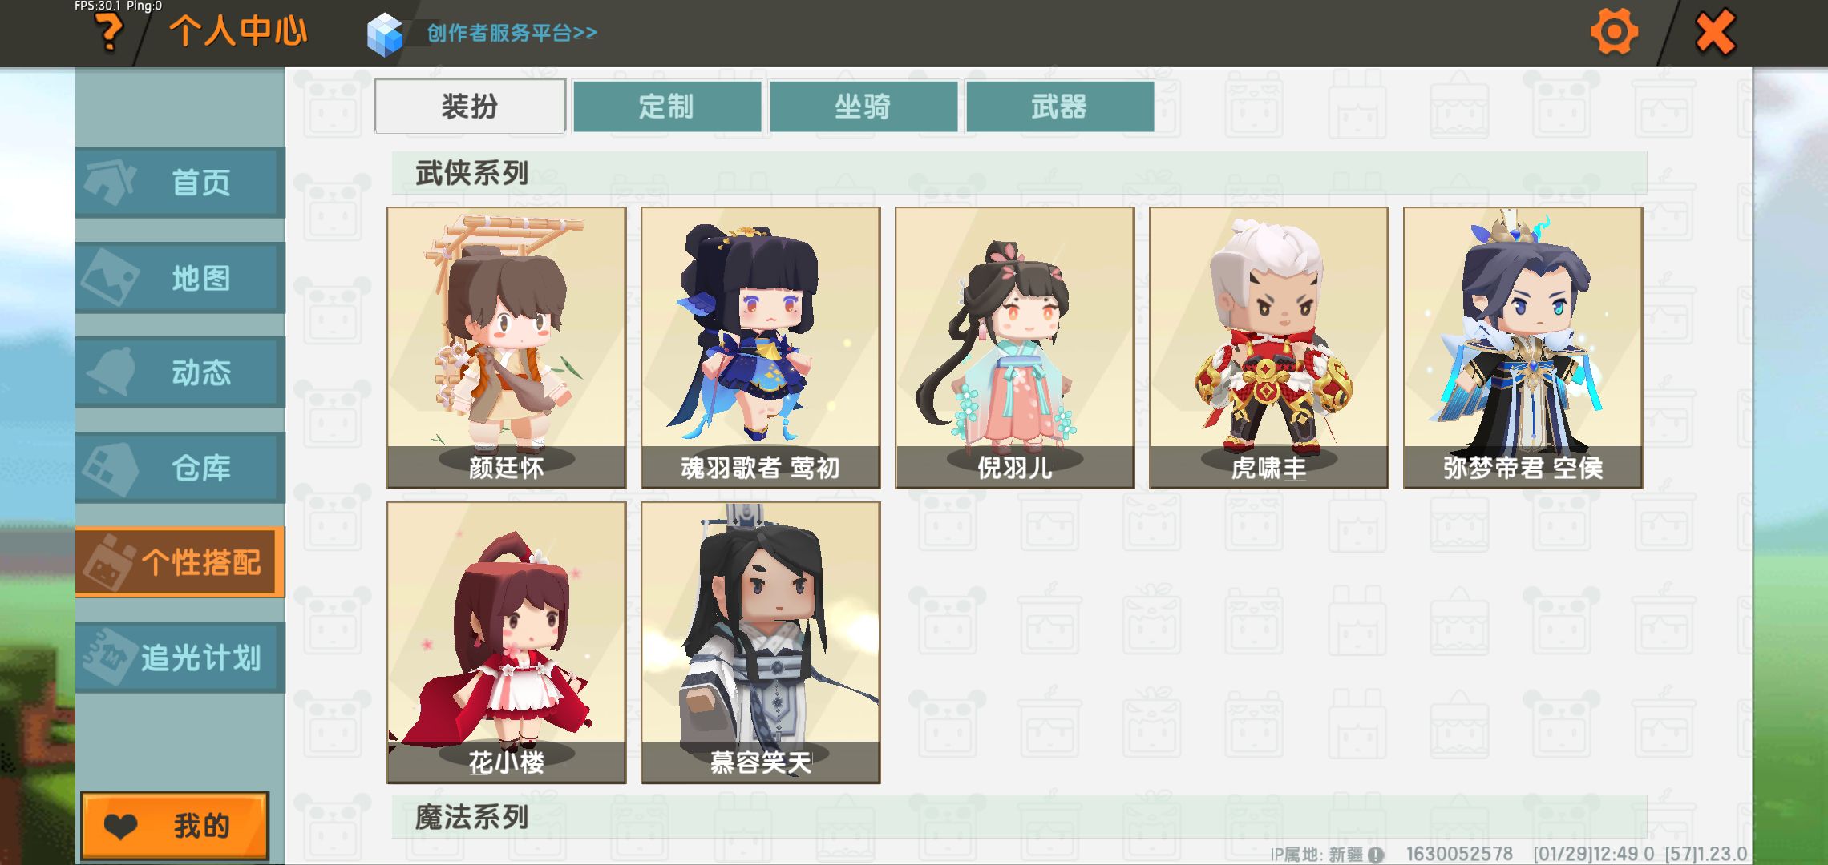The width and height of the screenshot is (1828, 865).
Task: Open 仓库 sidebar item
Action: click(x=180, y=467)
